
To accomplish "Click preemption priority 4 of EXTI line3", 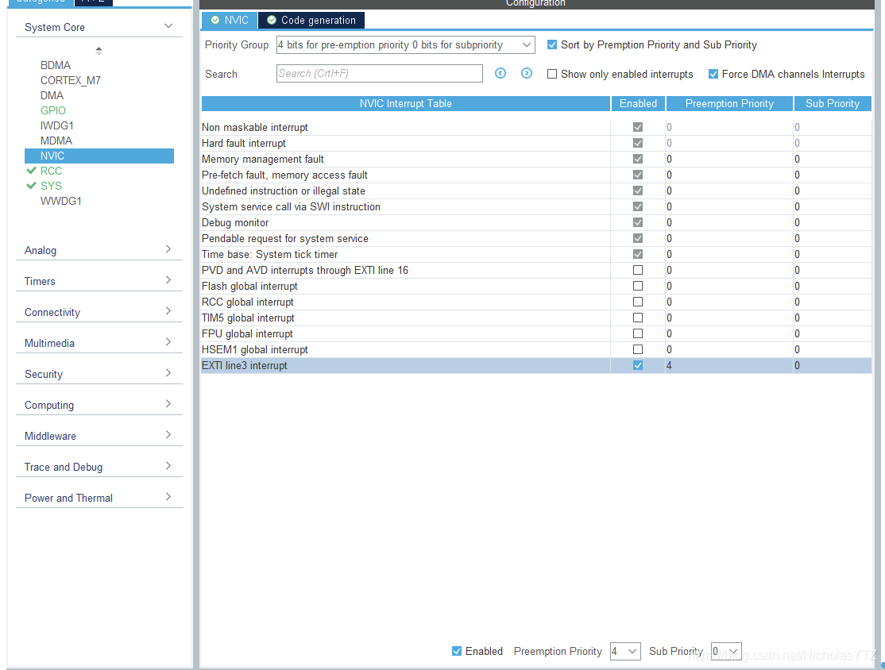I will point(669,365).
